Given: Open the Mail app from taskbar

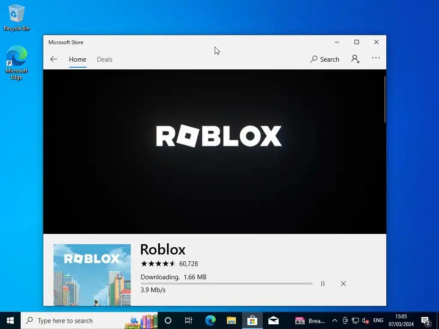Looking at the screenshot, I should click(273, 320).
